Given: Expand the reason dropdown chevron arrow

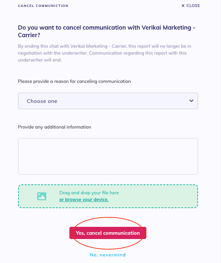Looking at the screenshot, I should click(x=191, y=101).
